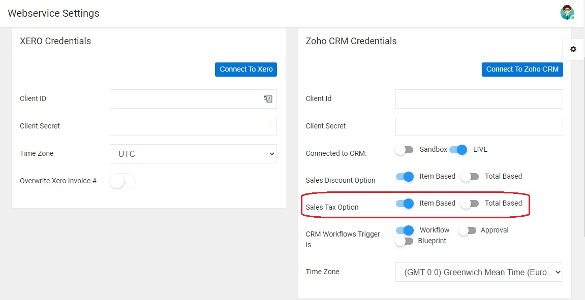This screenshot has width=585, height=300.
Task: Turn off the Workflow trigger toggle
Action: point(405,230)
